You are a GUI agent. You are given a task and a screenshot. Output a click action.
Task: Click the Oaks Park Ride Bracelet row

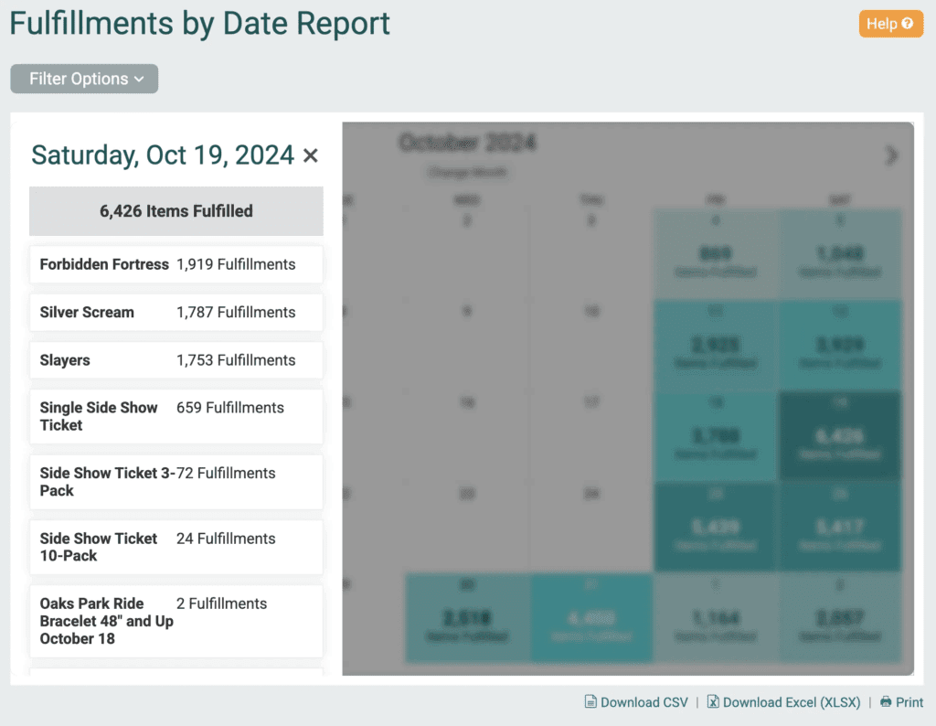(175, 621)
